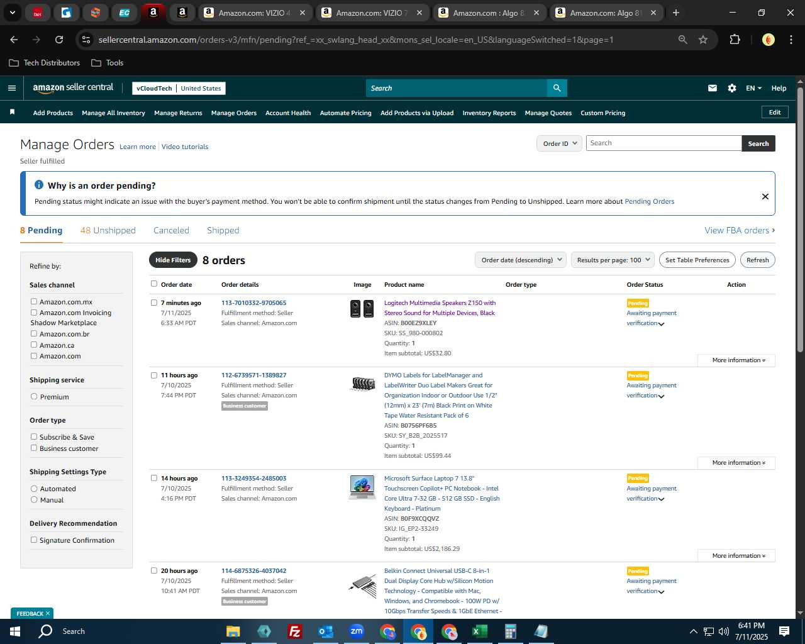The width and height of the screenshot is (805, 644).
Task: Switch to the Shipped tab
Action: [223, 230]
